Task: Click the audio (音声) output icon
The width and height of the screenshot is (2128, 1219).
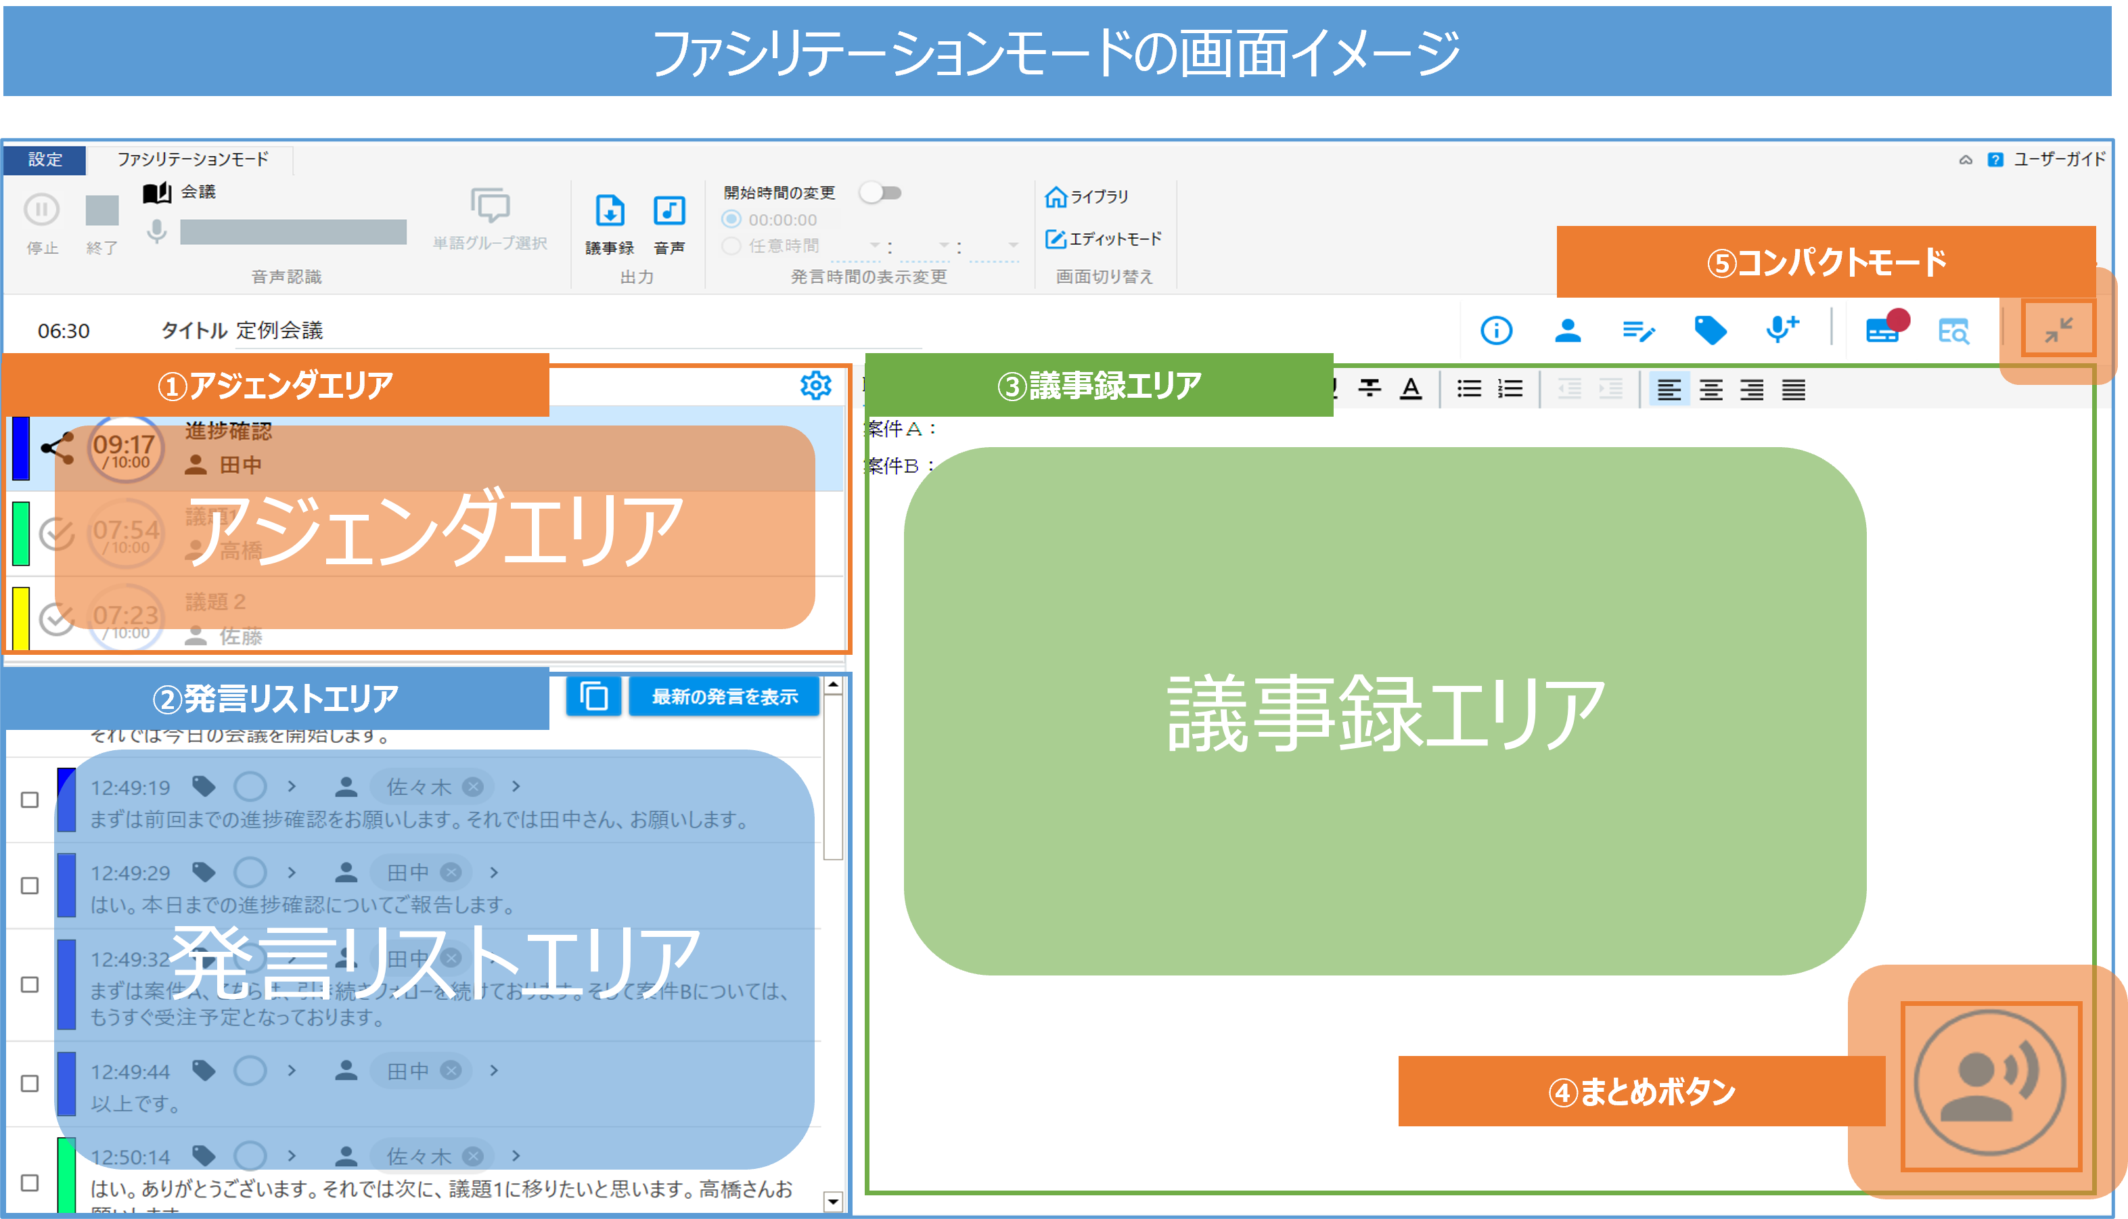Action: pyautogui.click(x=669, y=211)
